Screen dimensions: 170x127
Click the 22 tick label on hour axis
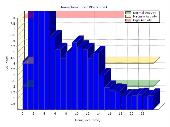point(142,114)
